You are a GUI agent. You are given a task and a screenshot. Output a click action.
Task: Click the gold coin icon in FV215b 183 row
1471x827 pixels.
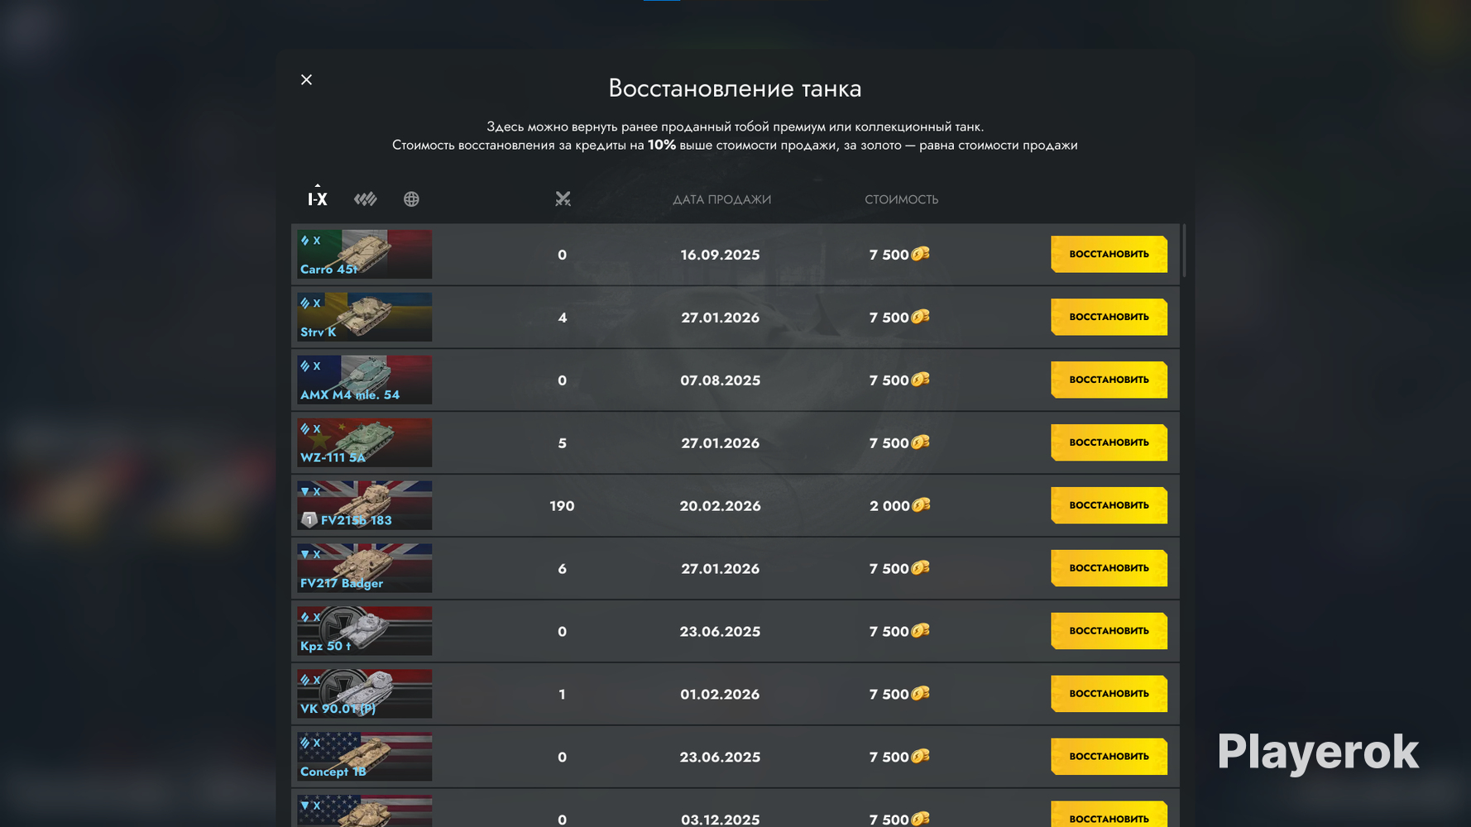tap(921, 505)
